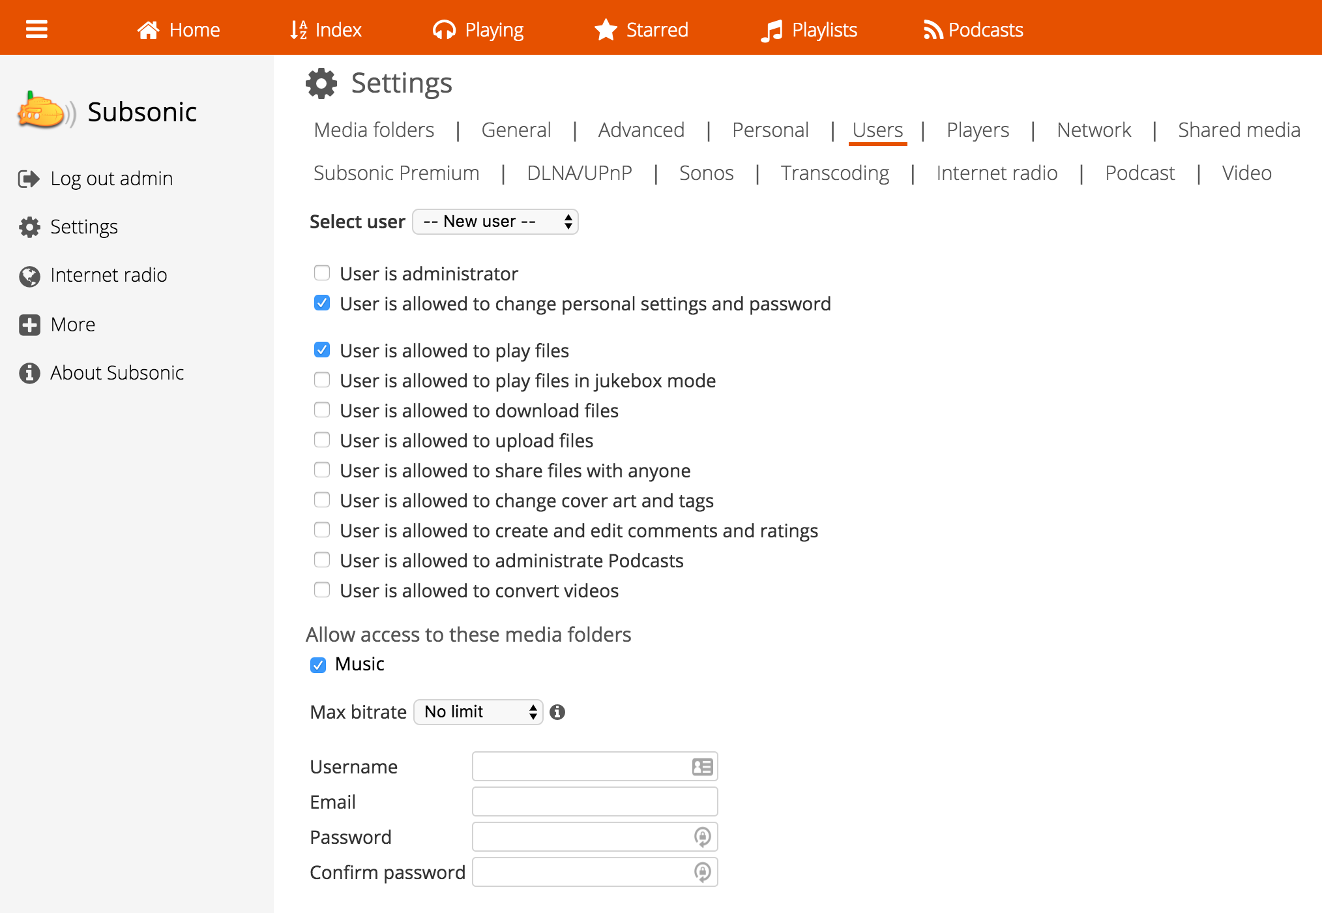Uncheck the Music media folder checkbox
This screenshot has width=1322, height=913.
click(x=318, y=665)
